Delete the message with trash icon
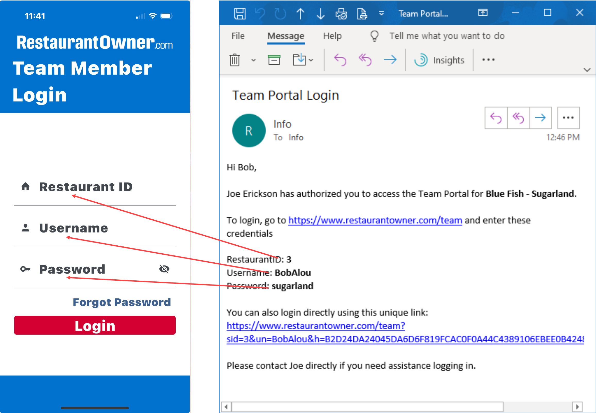 pos(235,60)
